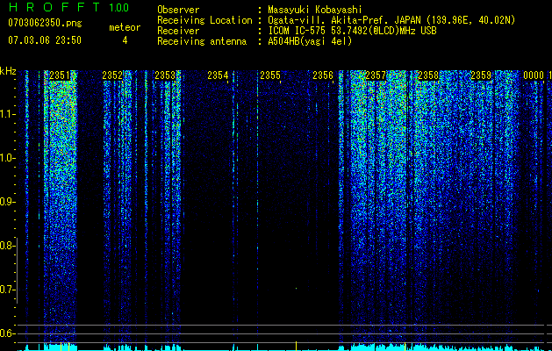Image resolution: width=552 pixels, height=351 pixels.
Task: Click the Receiving Location label
Action: [204, 20]
